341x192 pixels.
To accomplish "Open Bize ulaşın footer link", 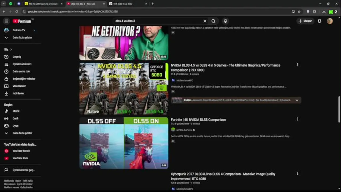I will point(10,184).
